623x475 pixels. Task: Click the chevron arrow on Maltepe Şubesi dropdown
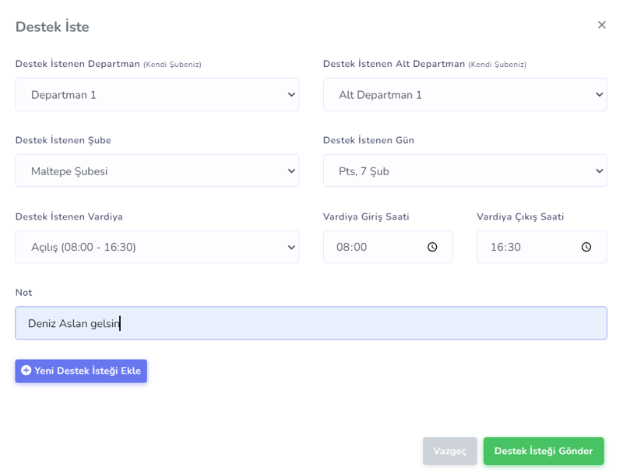[291, 171]
